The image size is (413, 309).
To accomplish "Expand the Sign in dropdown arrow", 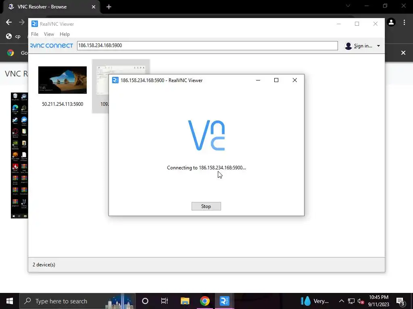I will 378,46.
